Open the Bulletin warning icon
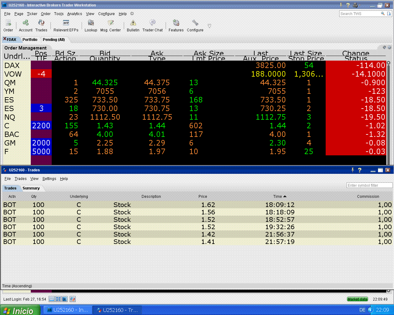Viewport: 394px width, 315px height. click(133, 26)
